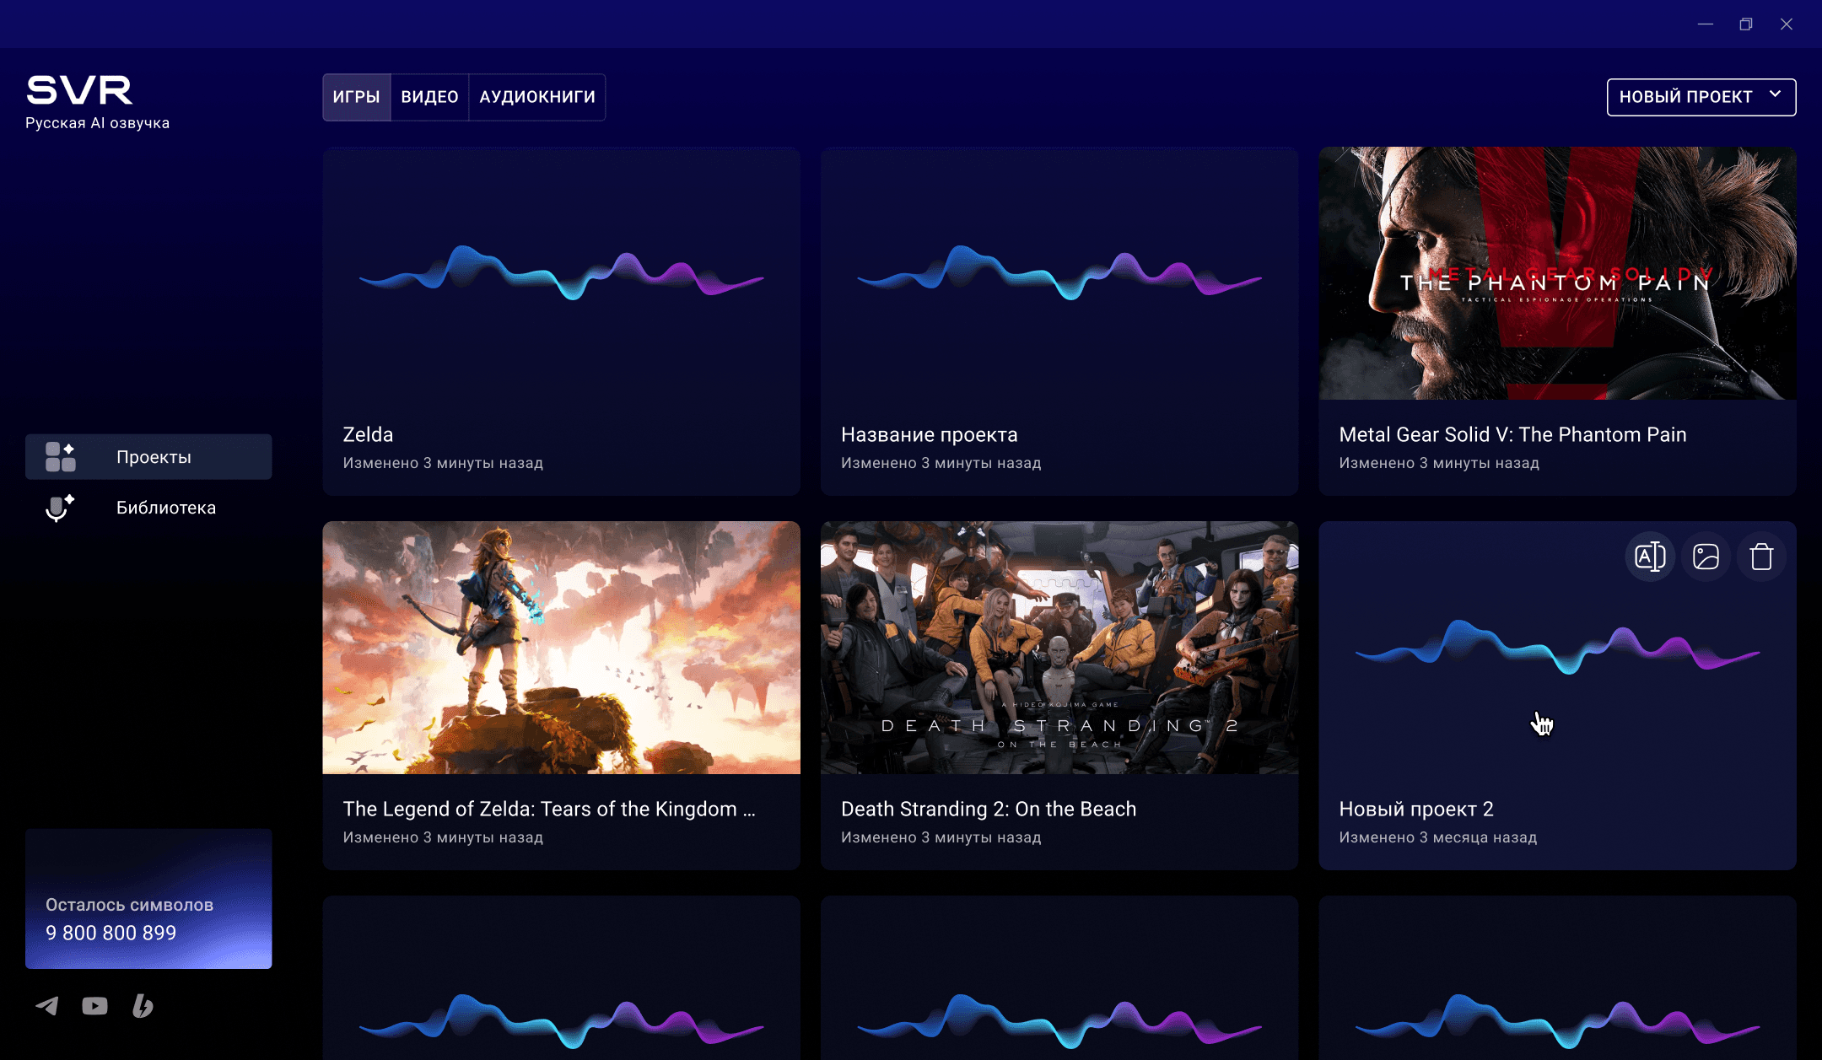Open Tears of the Kingdom project thumbnail
The image size is (1822, 1060).
561,648
